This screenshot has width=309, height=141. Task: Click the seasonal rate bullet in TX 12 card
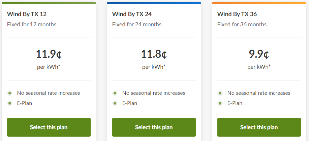pos(10,93)
